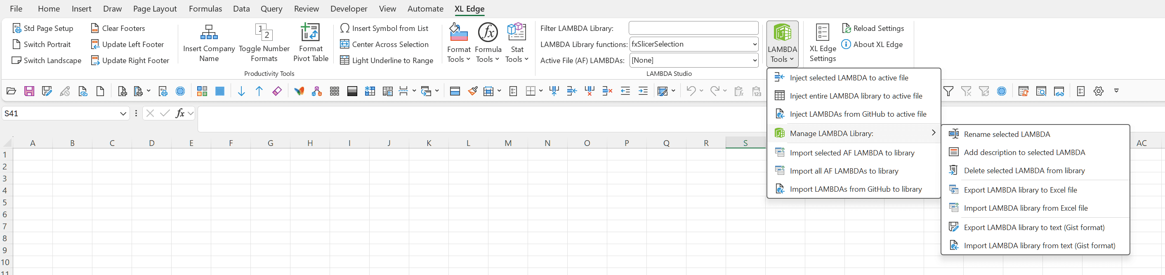Click the Undo arrow icon
Image resolution: width=1165 pixels, height=275 pixels.
click(x=691, y=91)
